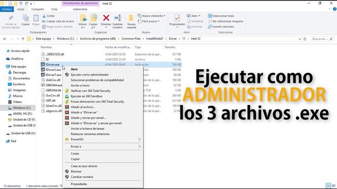Open the Archivo tab
This screenshot has width=337, height=189.
(7, 9)
